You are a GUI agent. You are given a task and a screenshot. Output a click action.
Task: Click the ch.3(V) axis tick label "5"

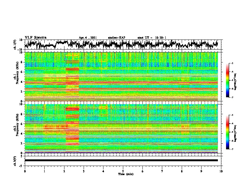(22, 156)
